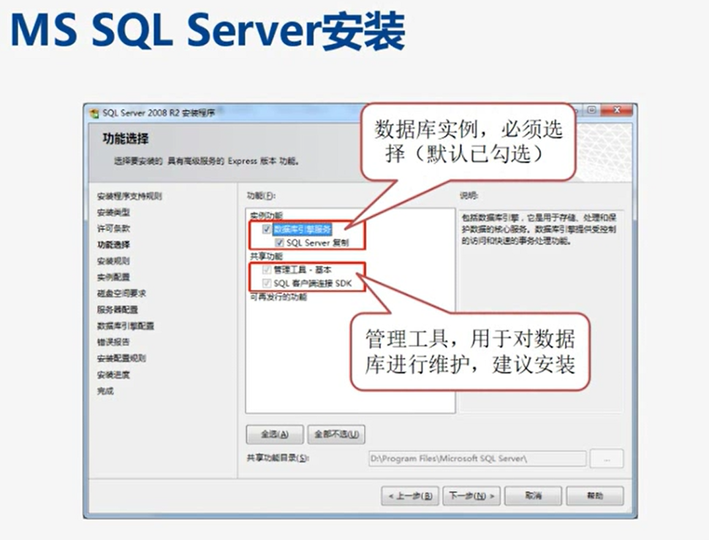Toggle the SQL 客户端连接 SDK checkbox
This screenshot has width=709, height=540.
tap(267, 283)
